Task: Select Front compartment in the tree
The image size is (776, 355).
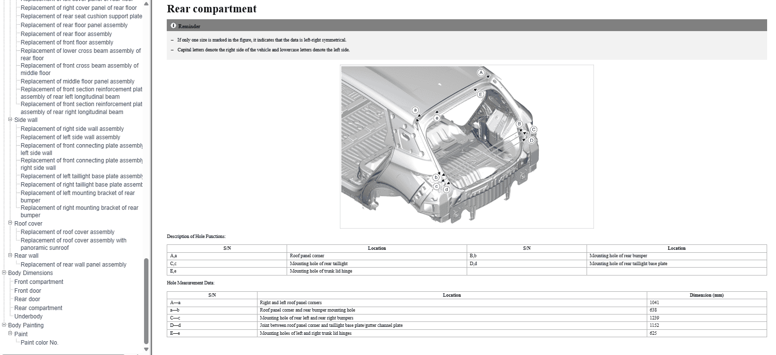Action: click(38, 282)
